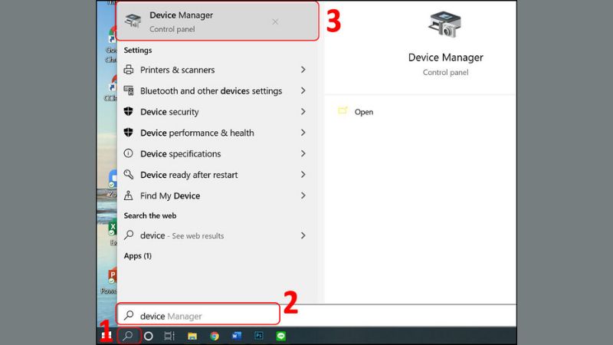613x345 pixels.
Task: Click the large Device Manager preview icon
Action: tap(444, 25)
